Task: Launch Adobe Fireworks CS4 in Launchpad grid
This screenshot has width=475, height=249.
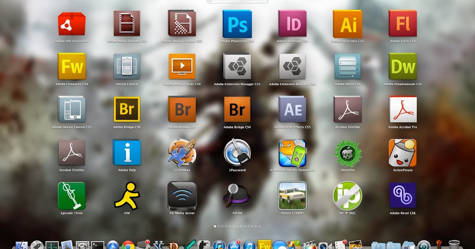Action: [72, 67]
